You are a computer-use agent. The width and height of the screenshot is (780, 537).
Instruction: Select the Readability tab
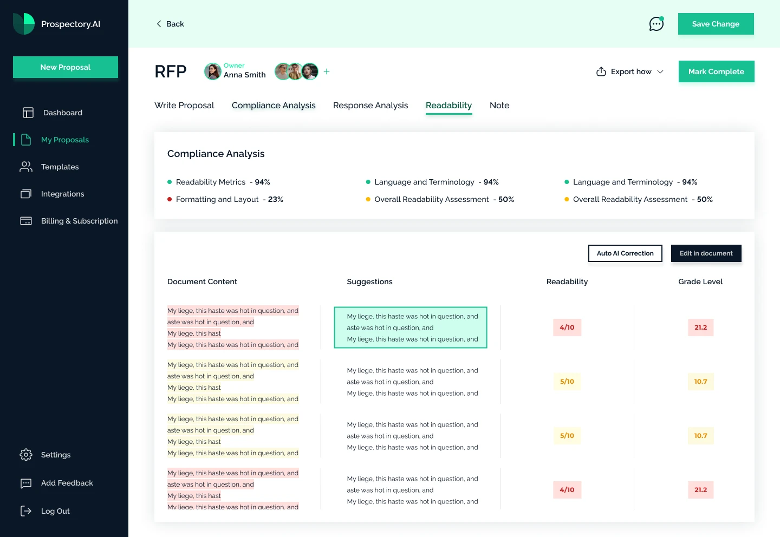click(448, 106)
